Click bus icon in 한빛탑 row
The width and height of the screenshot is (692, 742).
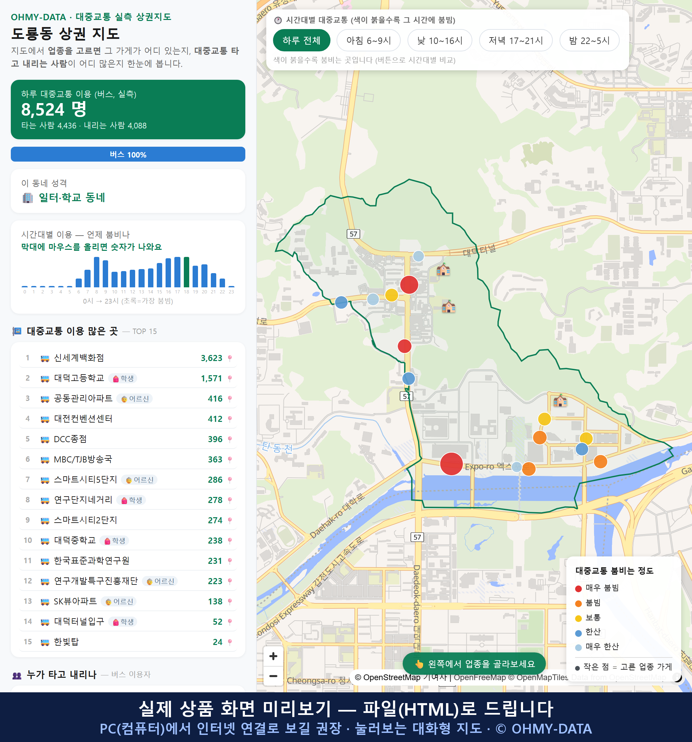coord(45,642)
